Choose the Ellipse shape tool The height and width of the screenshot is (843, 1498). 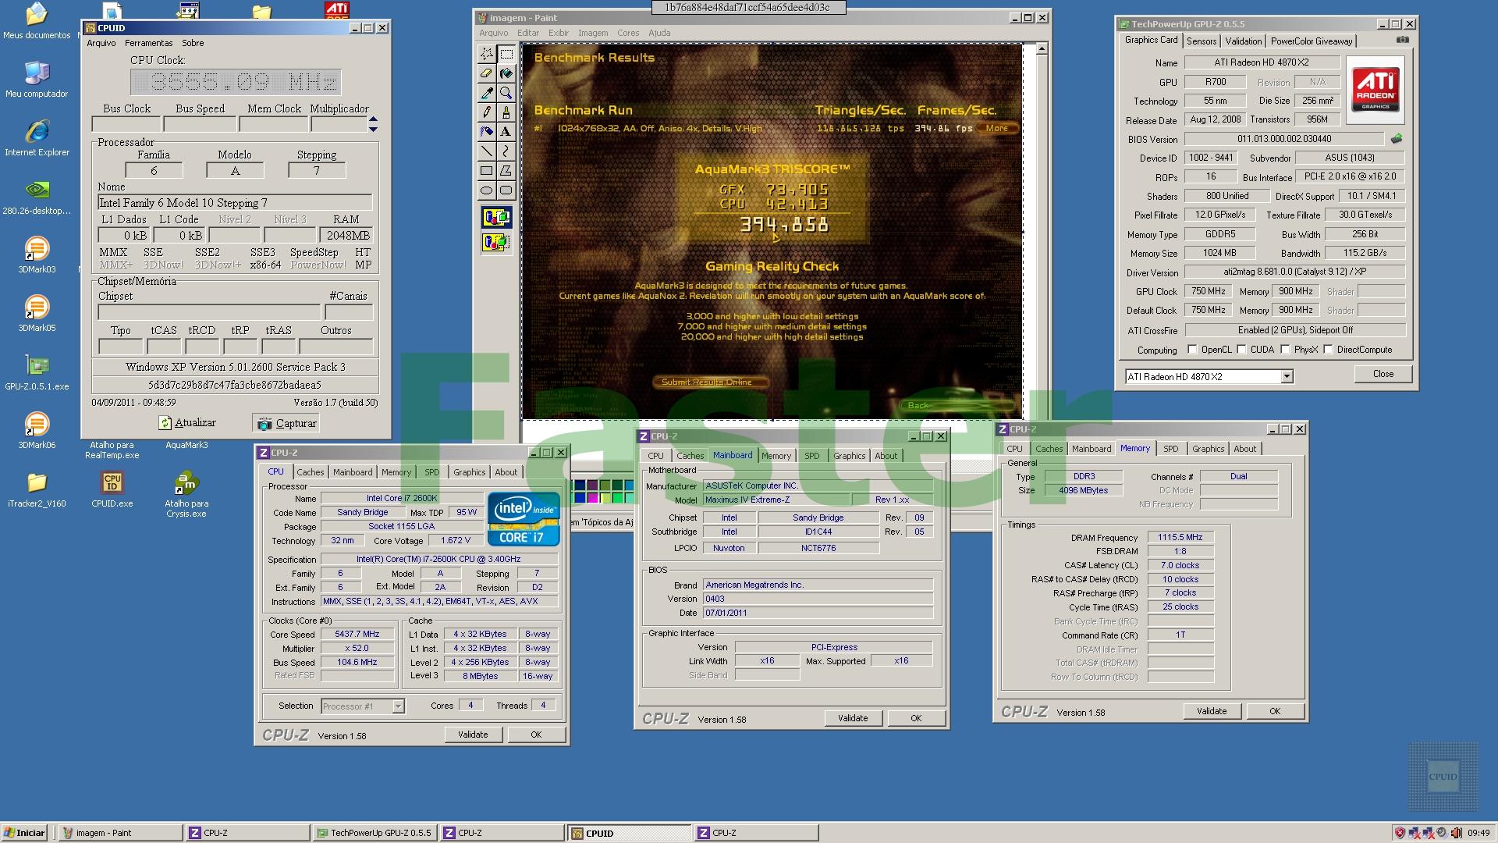point(487,190)
